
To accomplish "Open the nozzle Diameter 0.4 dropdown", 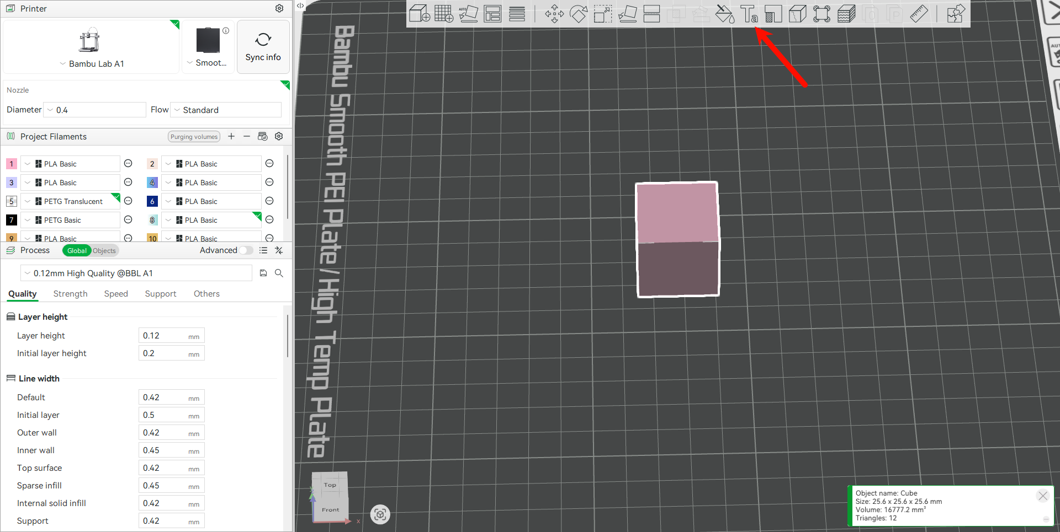I will tap(94, 110).
